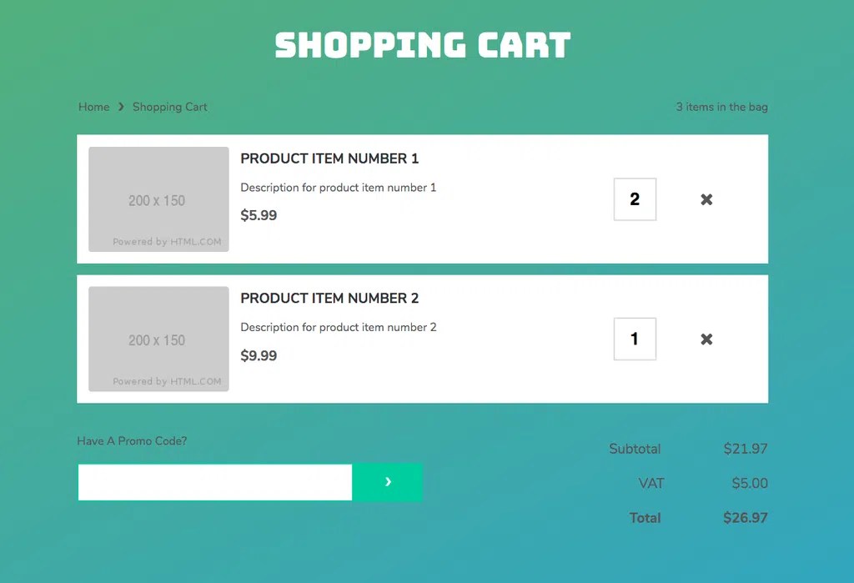Click the promo code input field
This screenshot has height=583, width=854.
pyautogui.click(x=215, y=482)
